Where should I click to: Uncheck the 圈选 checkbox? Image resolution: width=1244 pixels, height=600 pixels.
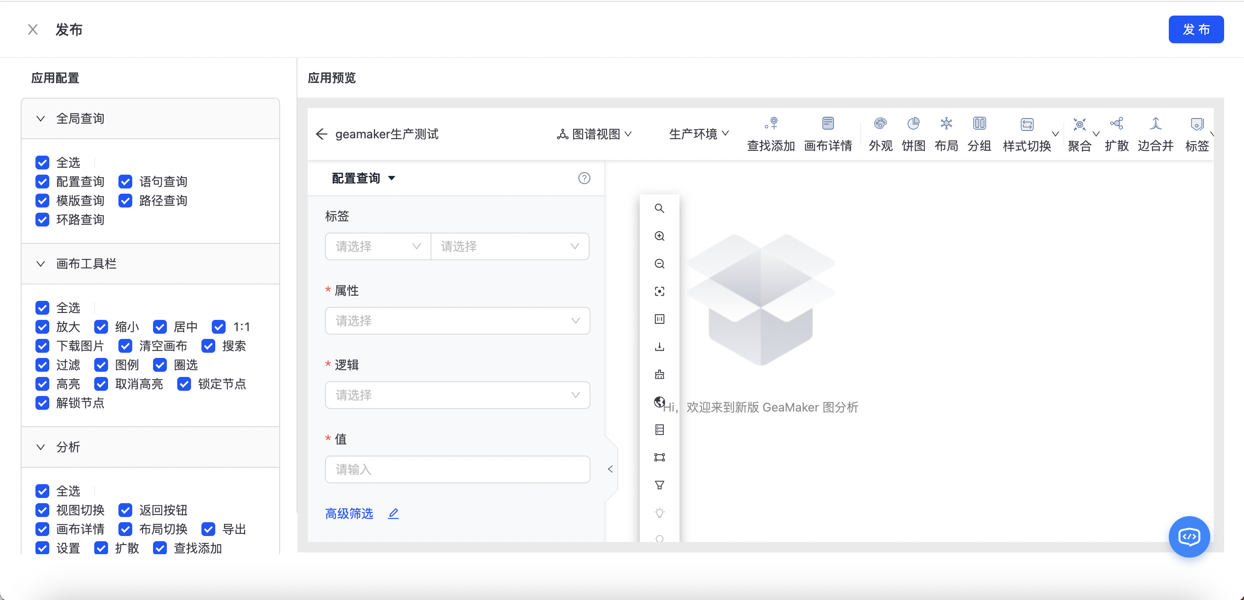160,365
